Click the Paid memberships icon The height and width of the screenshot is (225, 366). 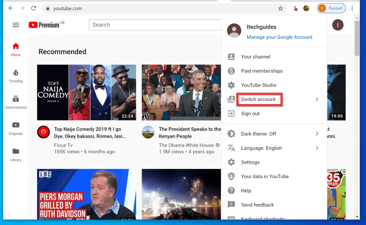coord(231,71)
